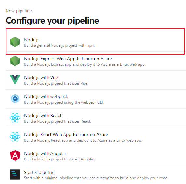Image resolution: width=186 pixels, height=184 pixels.
Task: Click 'Build a Node.js project that uses Vue.'
Action: coord(56,83)
